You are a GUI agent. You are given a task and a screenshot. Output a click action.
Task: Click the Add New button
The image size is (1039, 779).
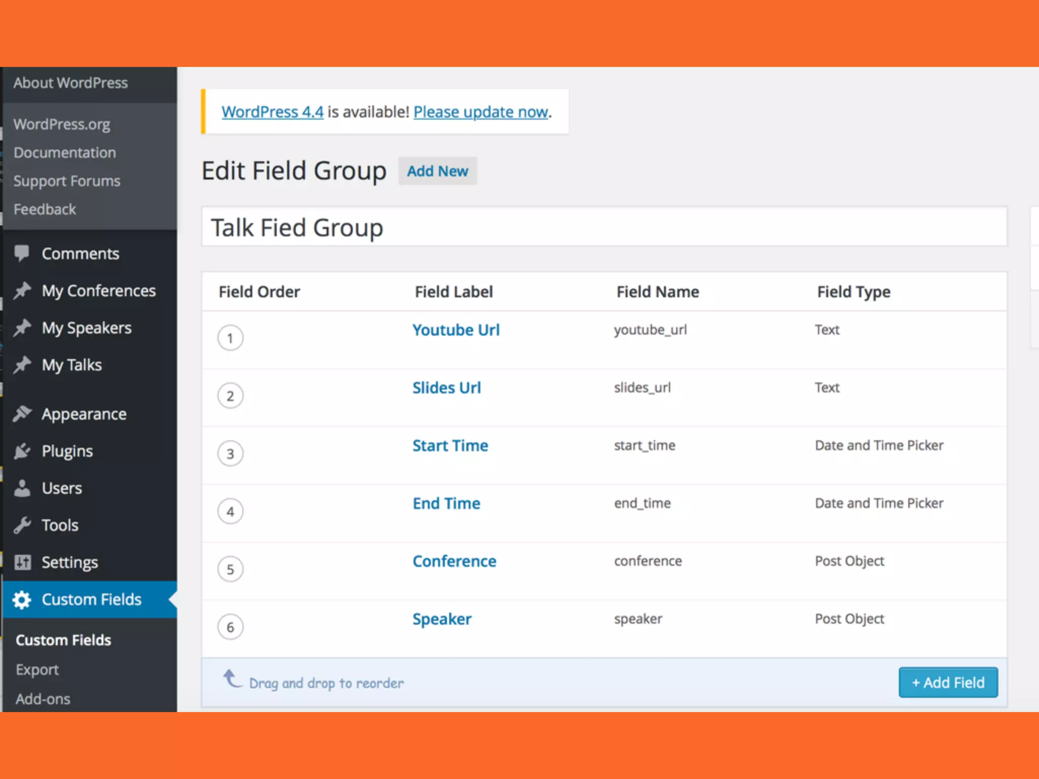(x=437, y=171)
